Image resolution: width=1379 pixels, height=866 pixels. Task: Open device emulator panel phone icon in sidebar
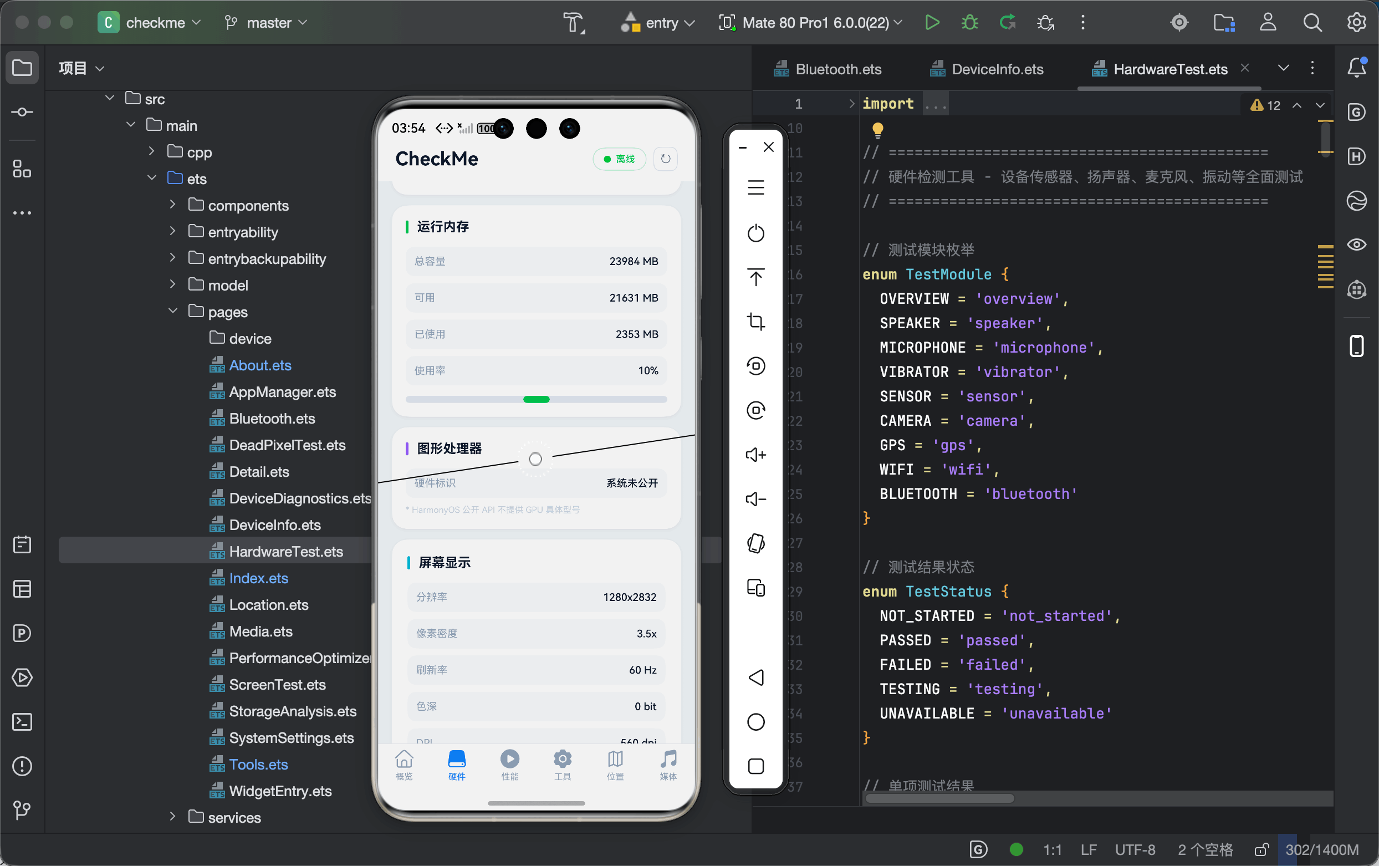coord(1356,346)
